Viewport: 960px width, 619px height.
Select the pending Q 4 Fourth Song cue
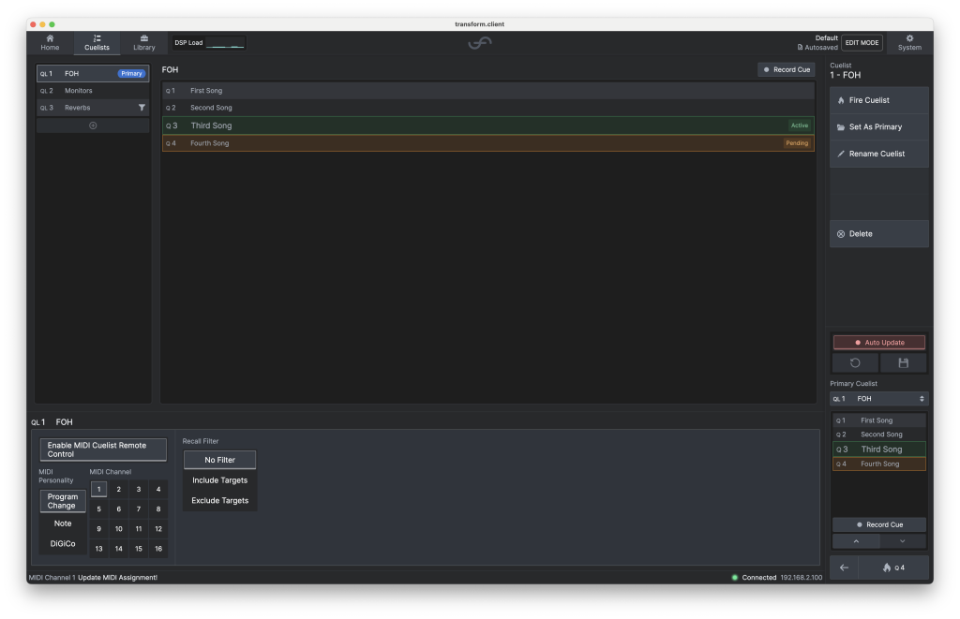click(487, 143)
